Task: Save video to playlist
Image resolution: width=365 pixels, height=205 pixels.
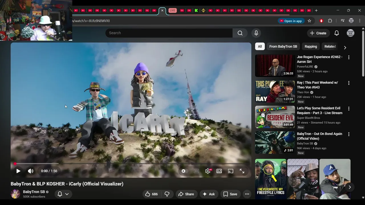Action: click(230, 194)
